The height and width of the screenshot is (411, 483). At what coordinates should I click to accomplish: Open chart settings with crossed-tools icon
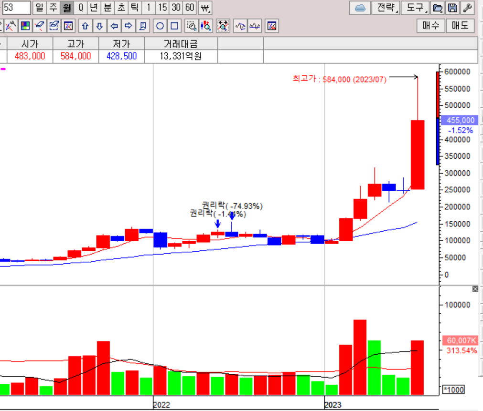coord(11,26)
